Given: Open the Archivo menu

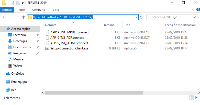Looking at the screenshot, I should click(7, 10).
